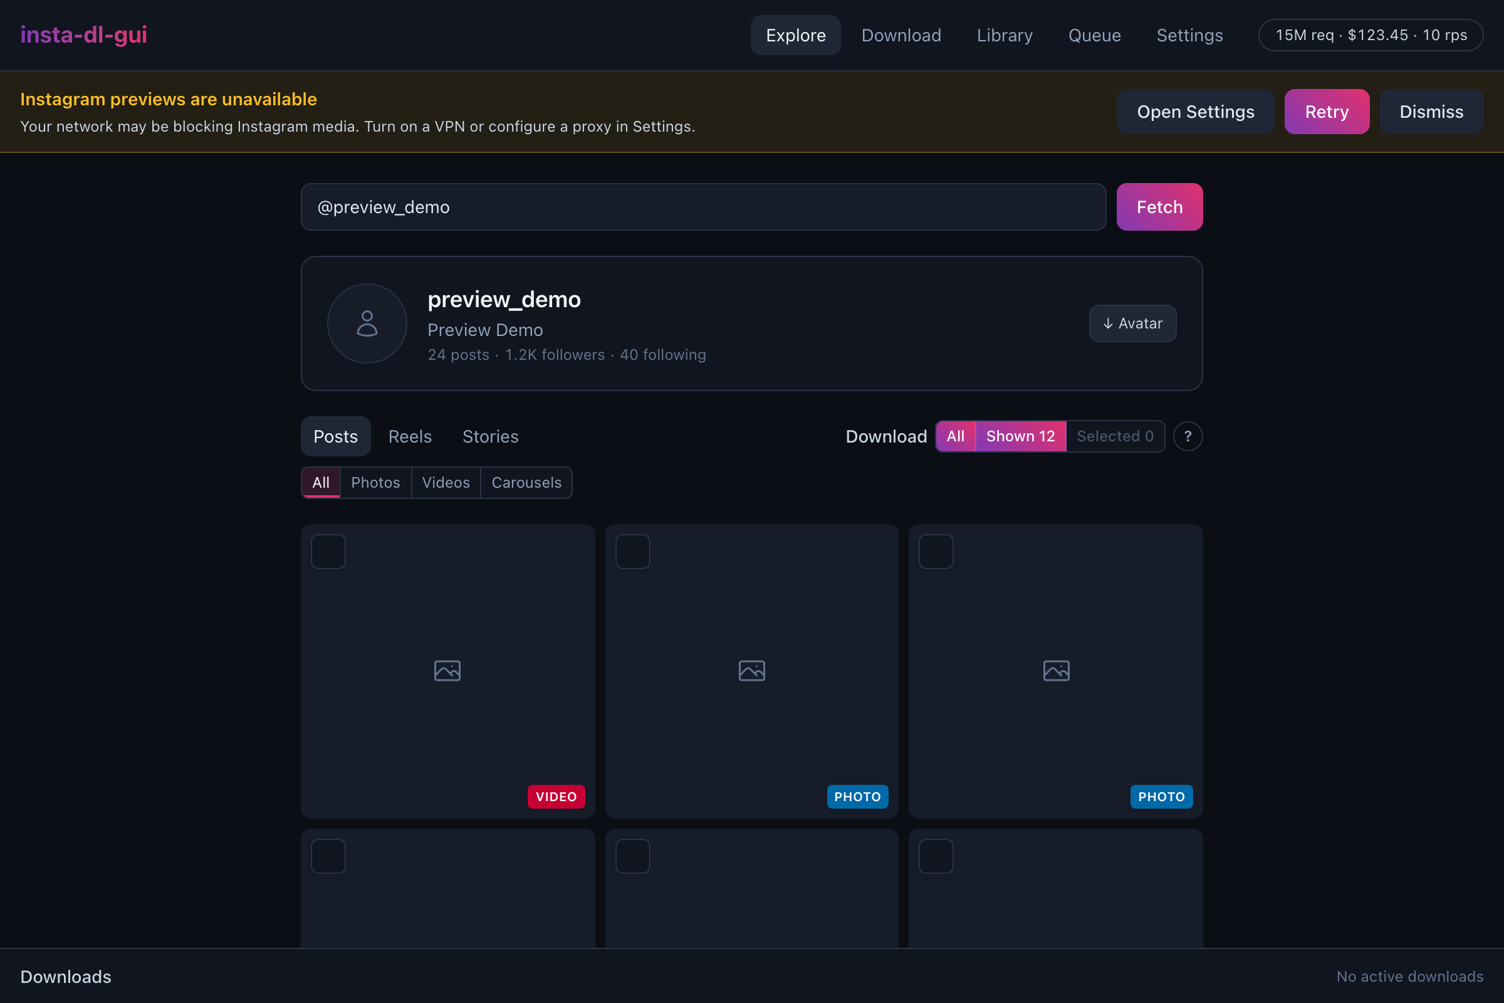The height and width of the screenshot is (1003, 1504).
Task: Tick the checkbox on second-row left card
Action: (328, 856)
